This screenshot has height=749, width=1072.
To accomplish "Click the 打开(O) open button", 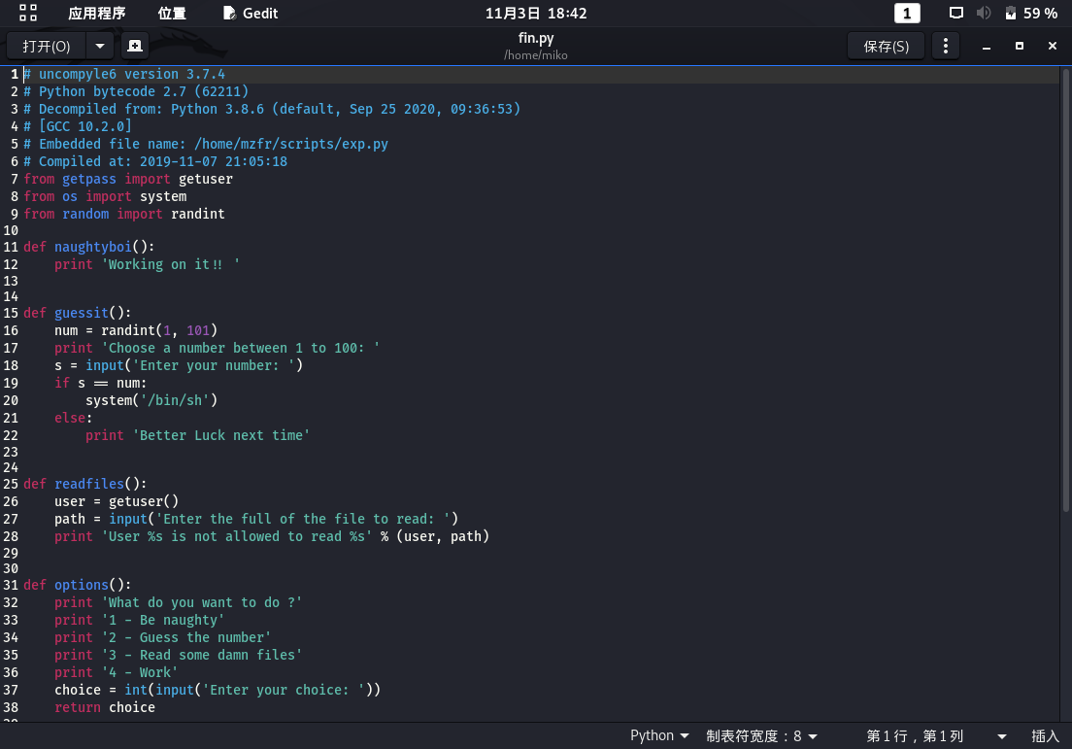I will (x=46, y=46).
